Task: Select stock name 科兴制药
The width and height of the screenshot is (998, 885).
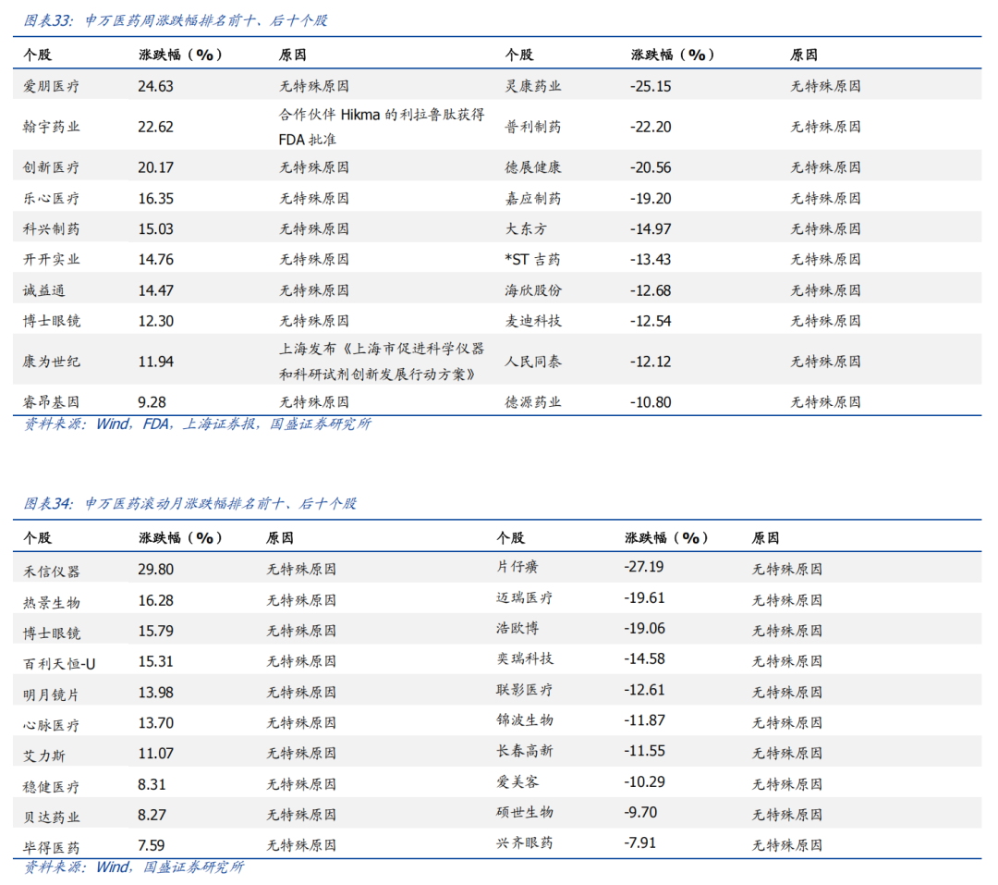Action: click(x=52, y=228)
